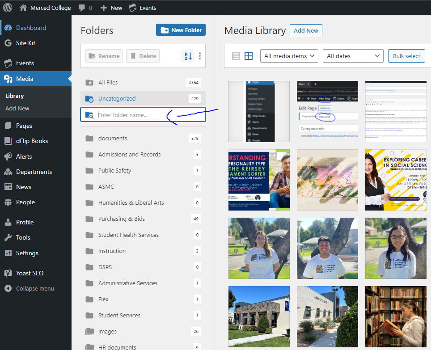
Task: Click the Departments sidebar icon
Action: [x=8, y=172]
